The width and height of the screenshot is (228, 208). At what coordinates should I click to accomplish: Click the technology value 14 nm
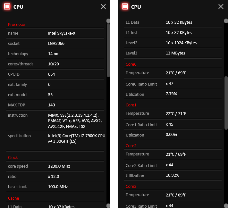tap(54, 54)
